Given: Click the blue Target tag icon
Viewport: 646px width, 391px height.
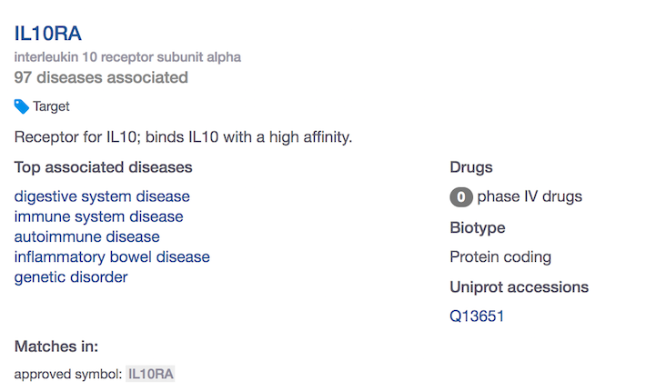Looking at the screenshot, I should (22, 106).
